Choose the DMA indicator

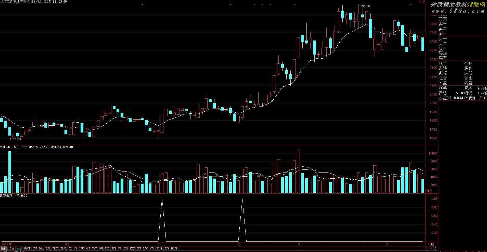point(41,248)
